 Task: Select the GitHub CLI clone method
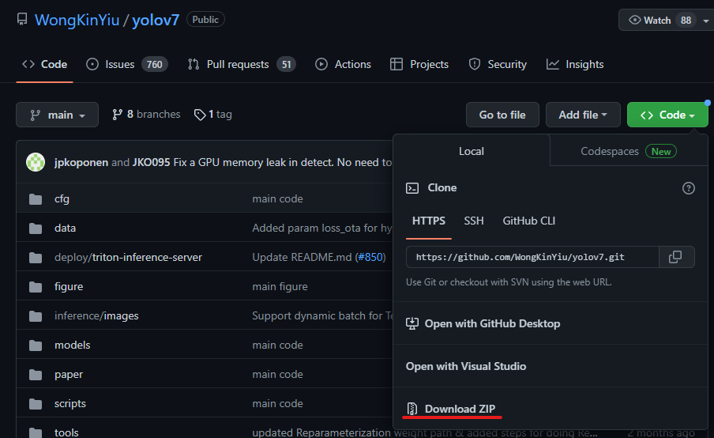click(x=528, y=221)
